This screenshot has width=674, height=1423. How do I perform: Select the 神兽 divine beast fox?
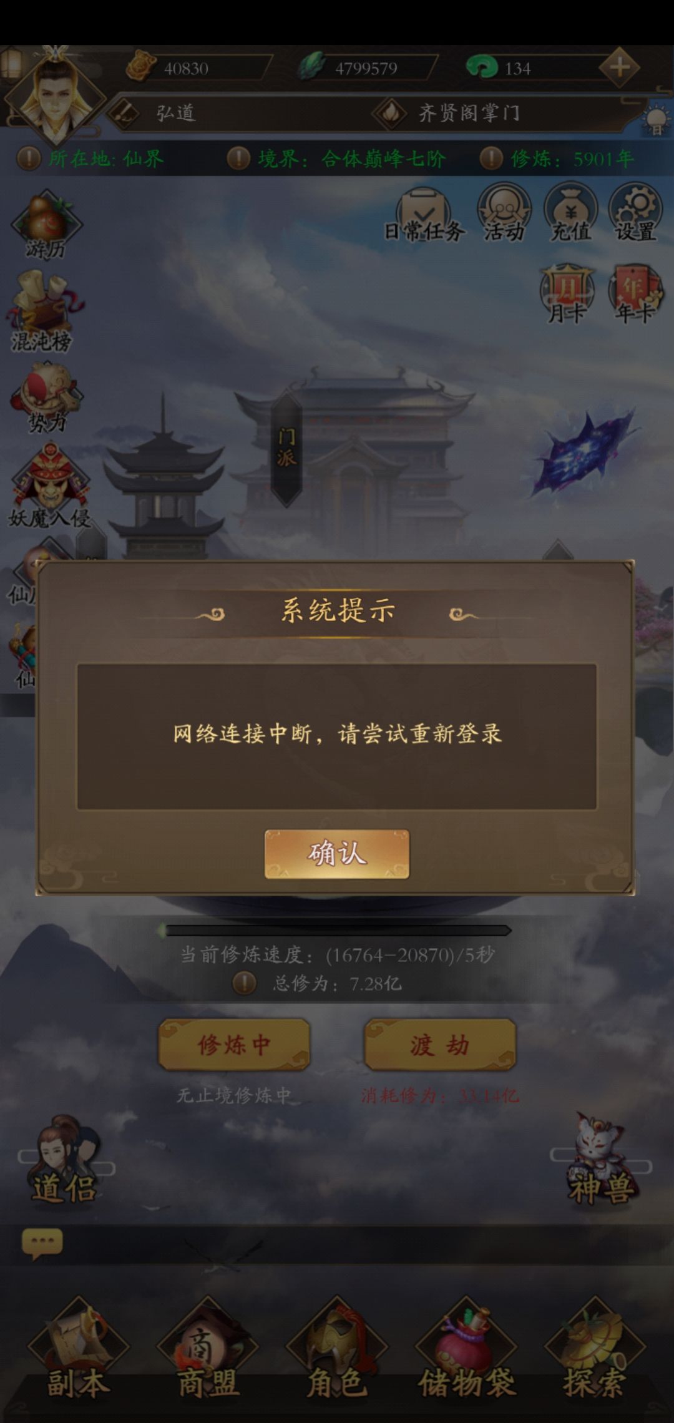pyautogui.click(x=600, y=1161)
